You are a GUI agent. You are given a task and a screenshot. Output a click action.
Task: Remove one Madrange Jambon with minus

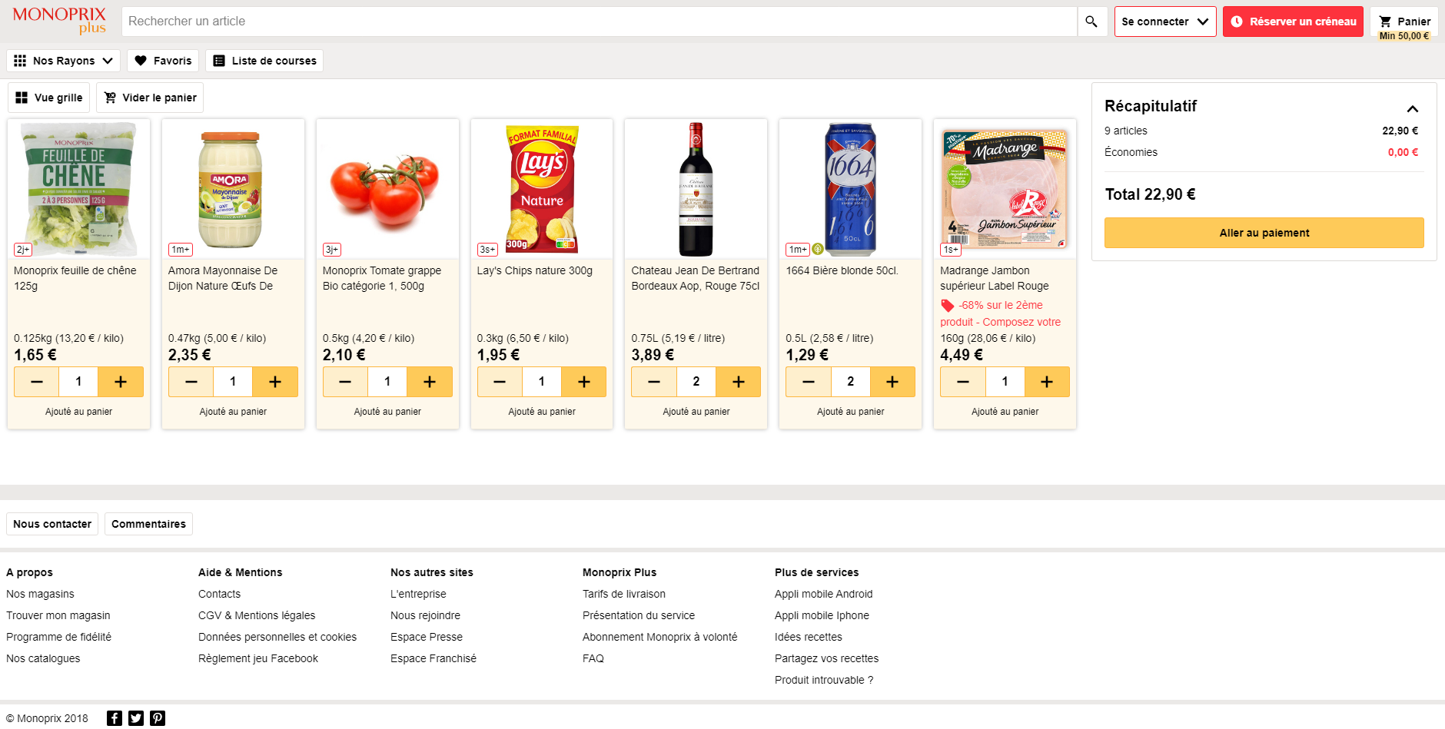coord(963,382)
